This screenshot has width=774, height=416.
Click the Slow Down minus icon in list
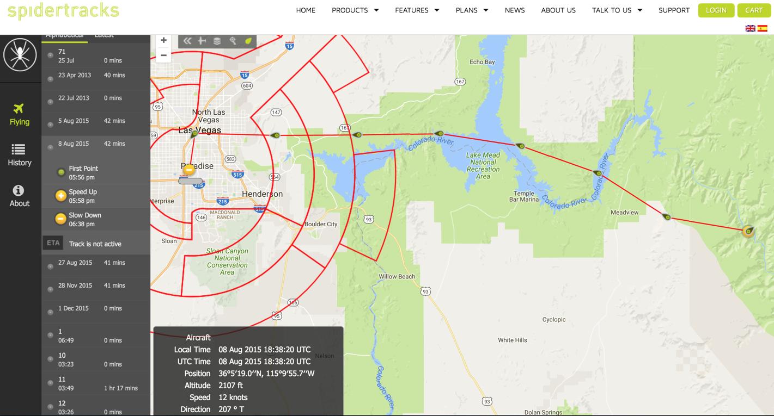pos(61,219)
